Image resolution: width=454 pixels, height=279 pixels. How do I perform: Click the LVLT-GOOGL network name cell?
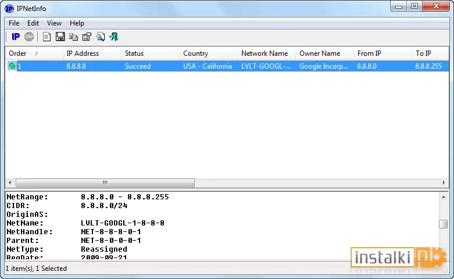[x=266, y=66]
